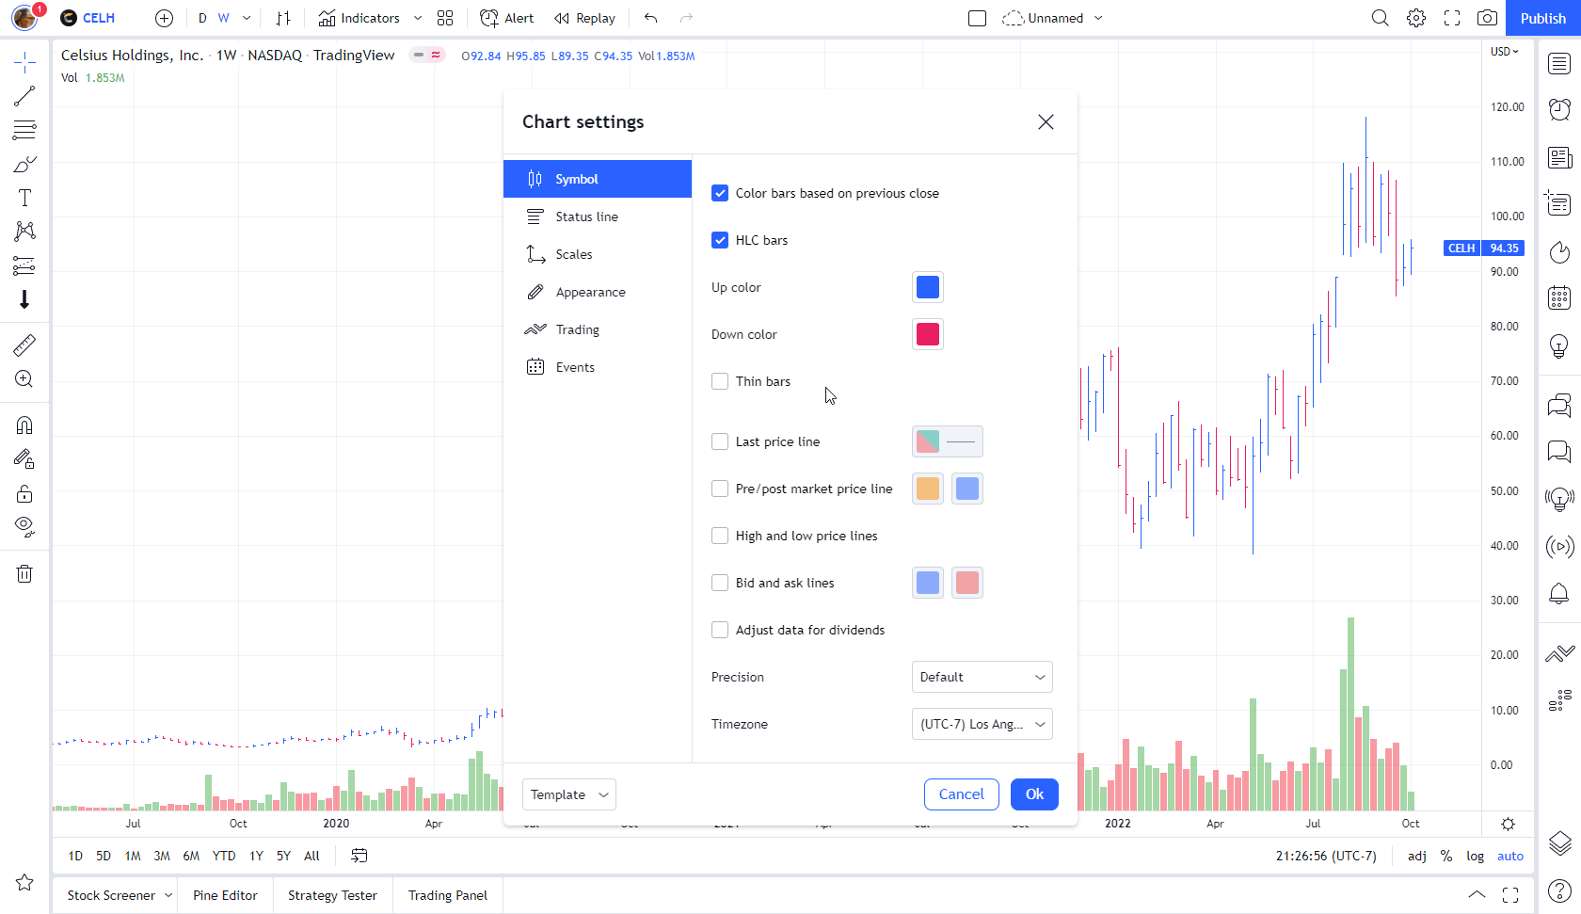Open the Unnamed layout dropdown
The height and width of the screenshot is (914, 1581).
pyautogui.click(x=1052, y=18)
